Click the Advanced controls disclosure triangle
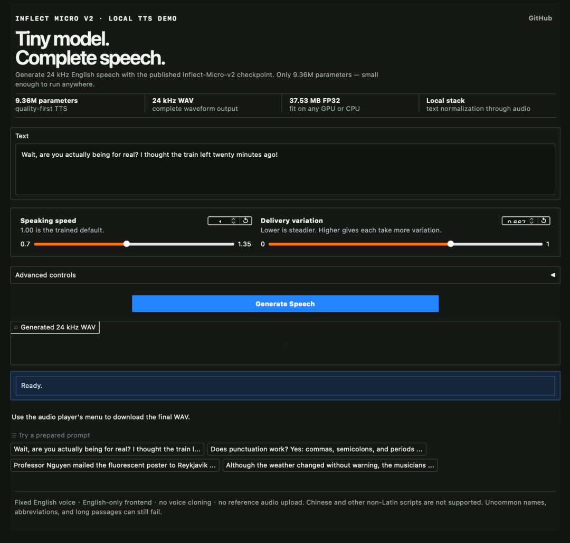The height and width of the screenshot is (543, 570). (553, 275)
